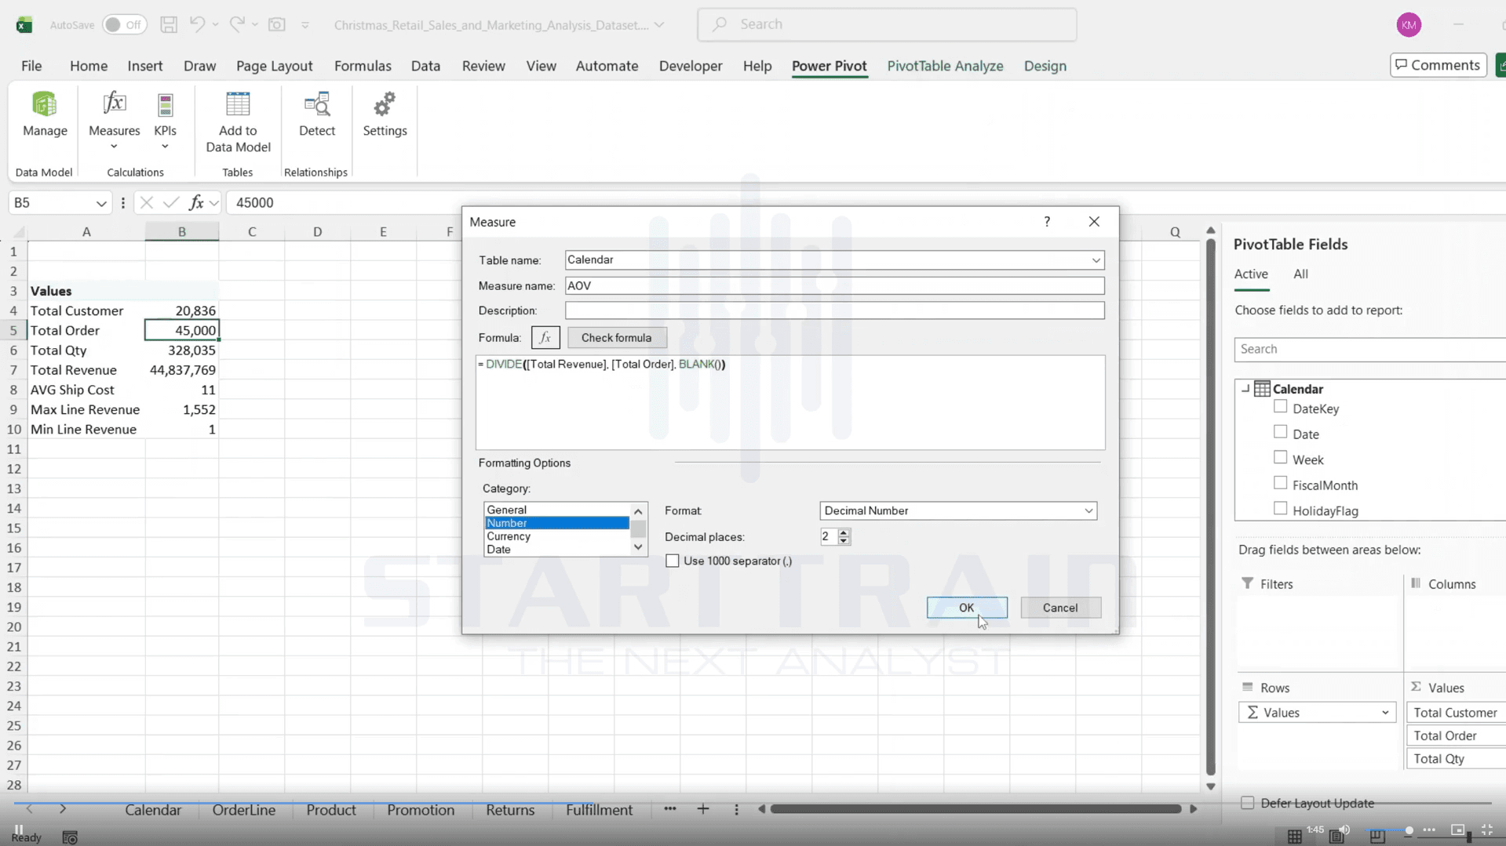1506x846 pixels.
Task: Toggle the AutoSave switch
Action: coord(124,24)
